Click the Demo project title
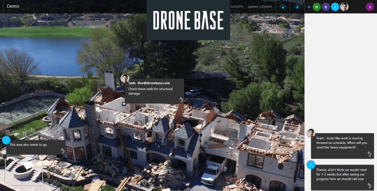This screenshot has height=191, width=377. [x=13, y=6]
